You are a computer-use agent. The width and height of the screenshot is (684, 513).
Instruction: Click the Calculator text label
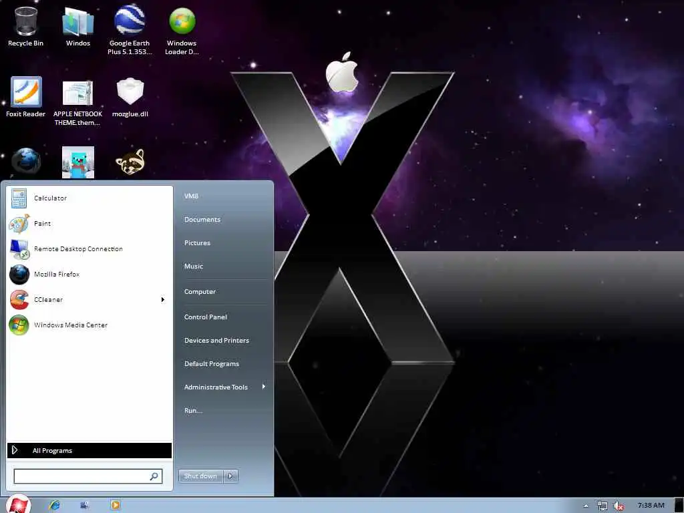(51, 198)
